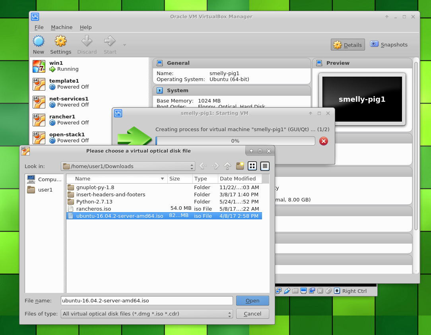Screen dimensions: 431x335
Task: Click the VirtualBox Manager details scrollbar
Action: [416, 146]
